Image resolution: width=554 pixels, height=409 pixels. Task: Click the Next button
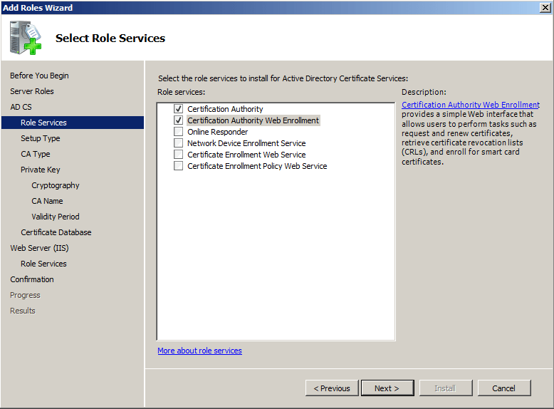tap(387, 388)
